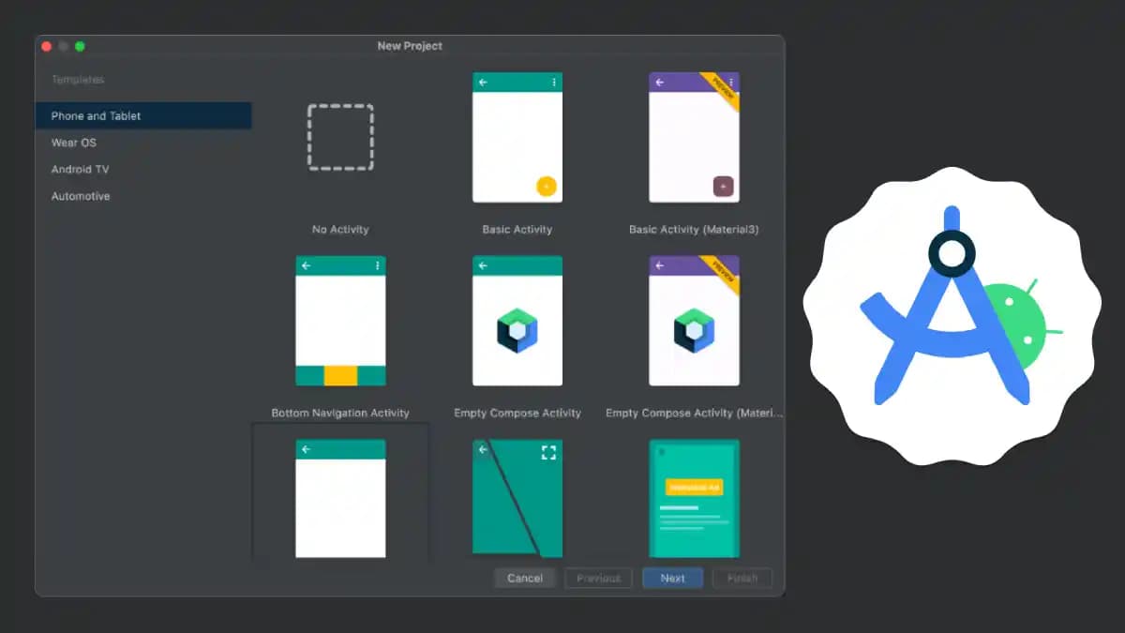Click the green full-screen window control
The image size is (1125, 633).
click(81, 45)
